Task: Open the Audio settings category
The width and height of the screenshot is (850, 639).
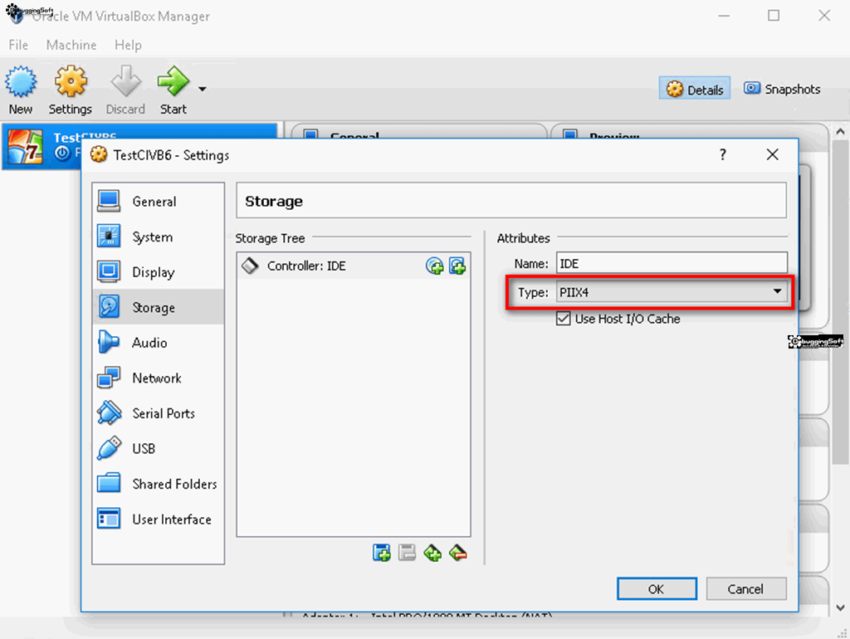Action: click(x=159, y=343)
